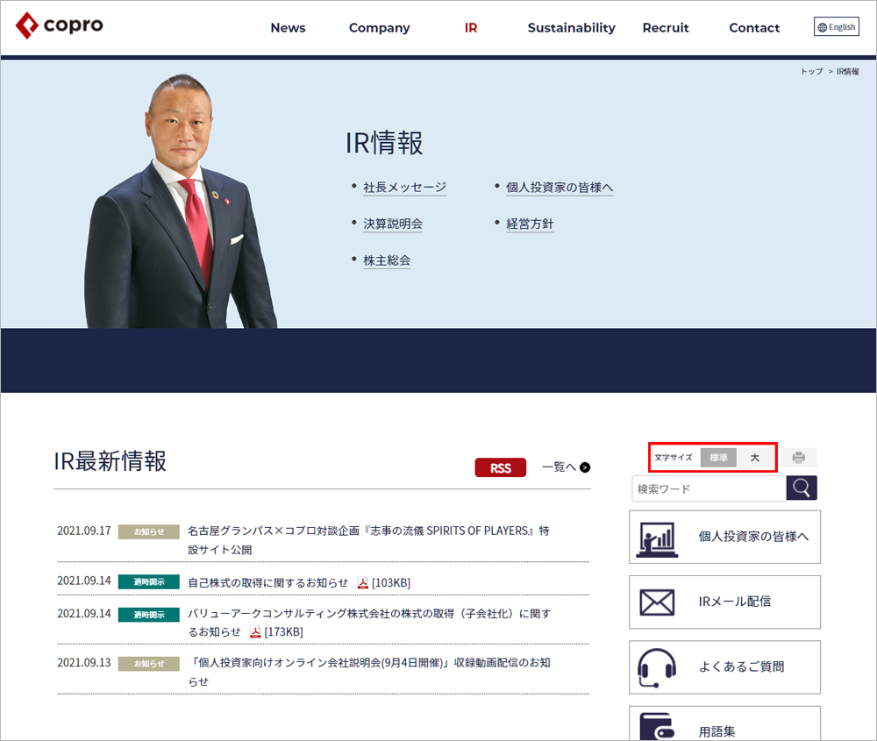Click the presentation chart icon for 個人投資家の皆様へ
The image size is (877, 741).
pyautogui.click(x=657, y=539)
